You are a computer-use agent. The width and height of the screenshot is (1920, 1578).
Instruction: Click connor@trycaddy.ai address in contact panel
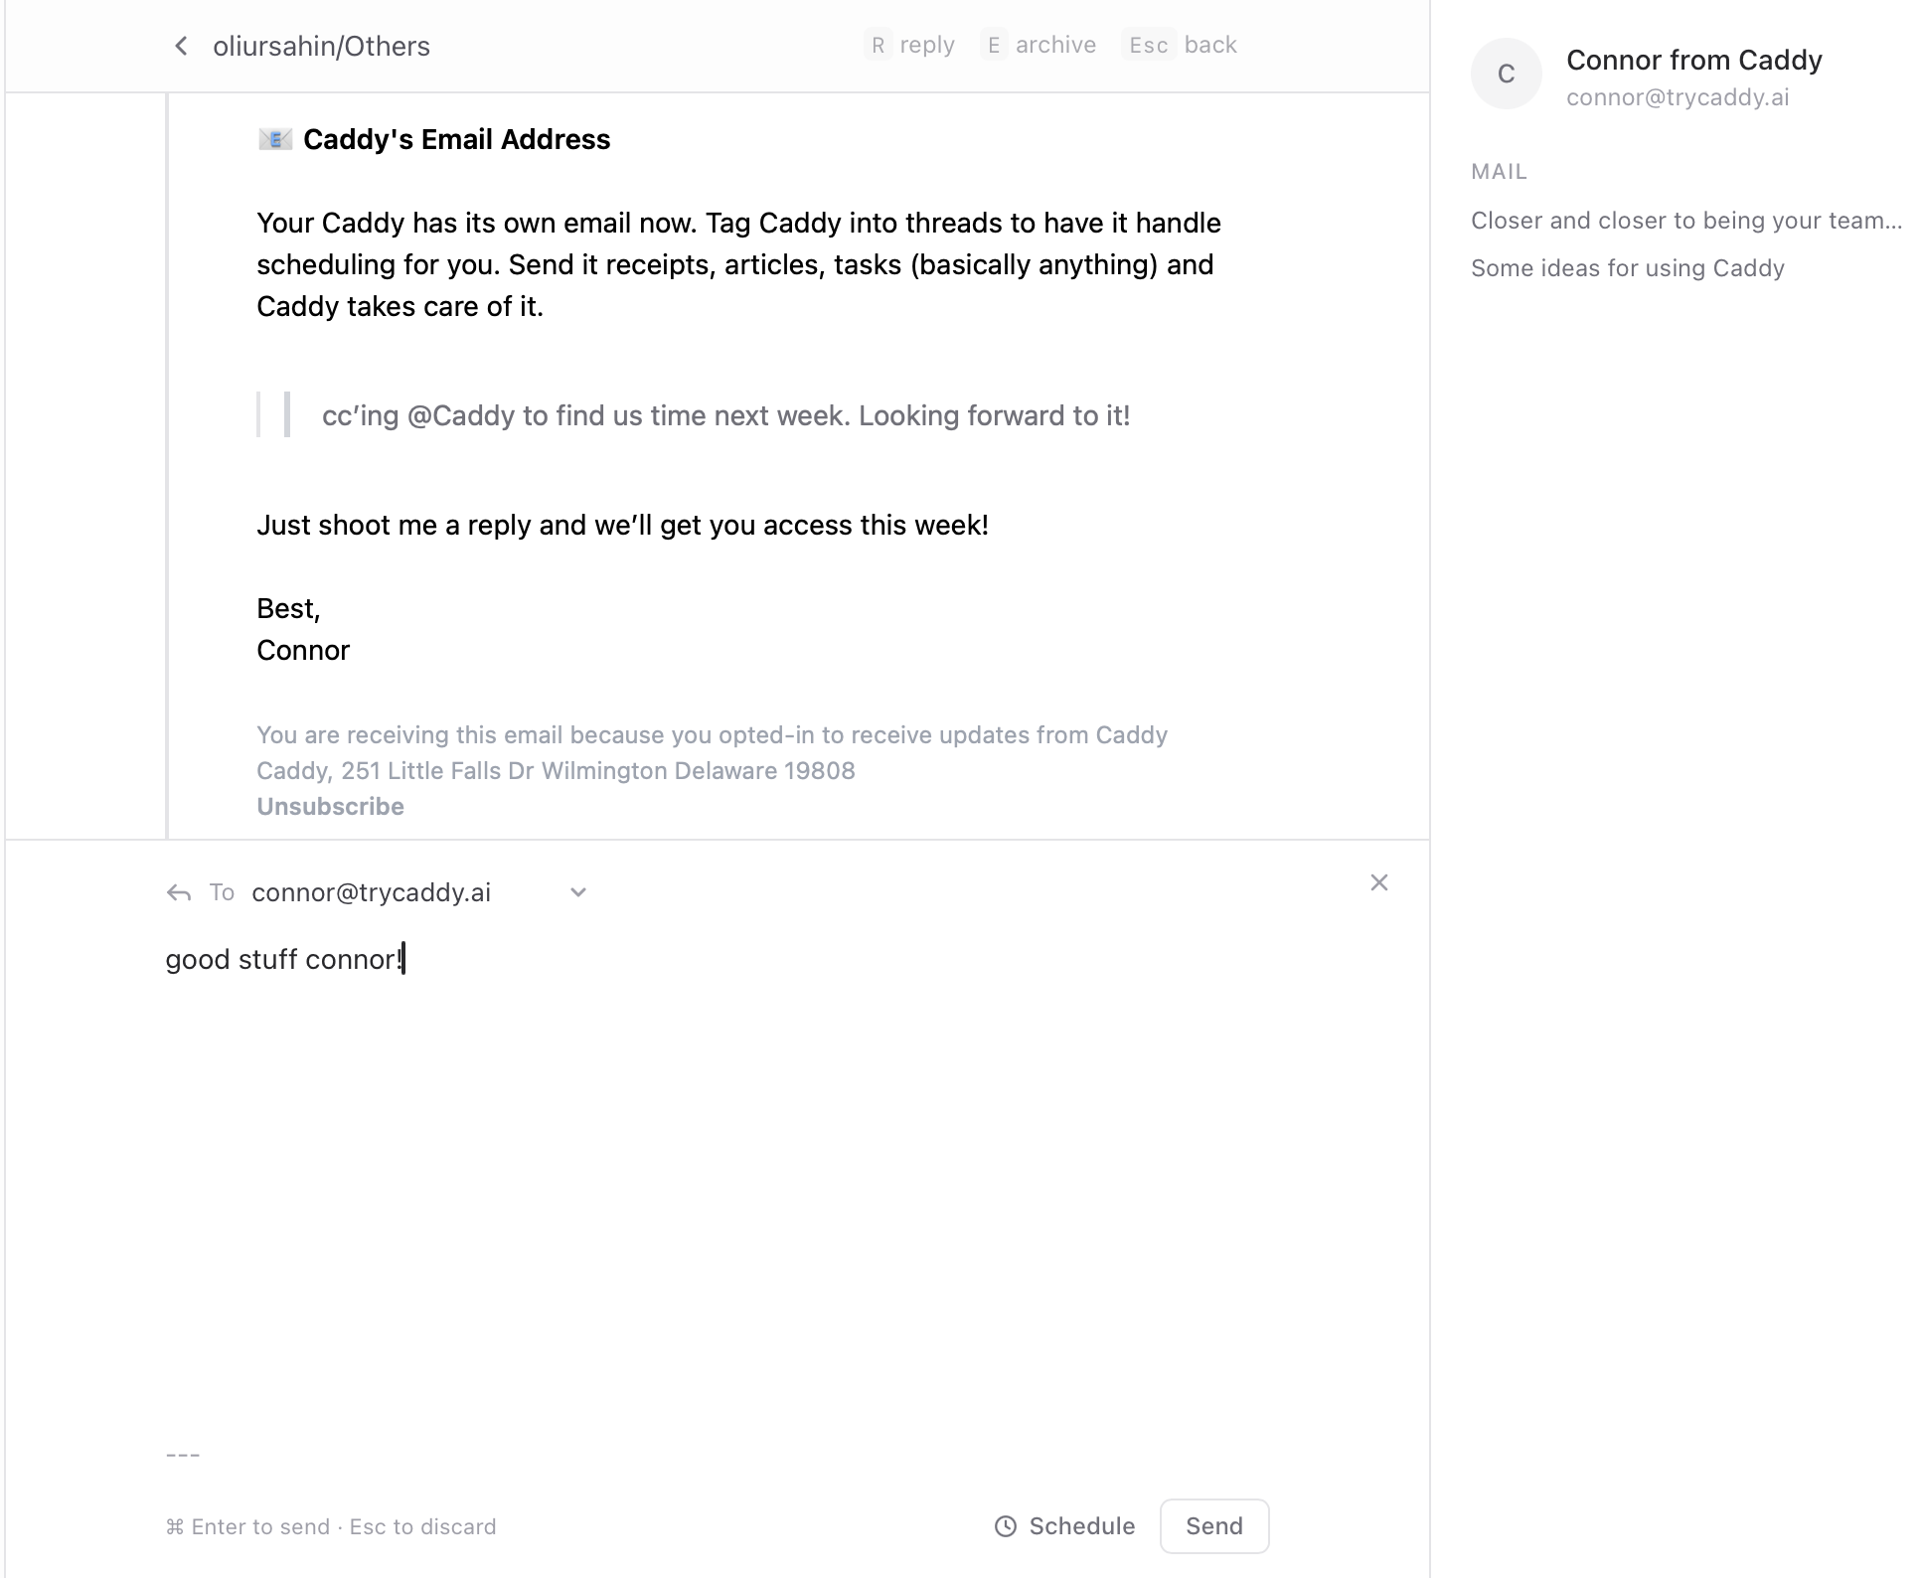click(1678, 97)
